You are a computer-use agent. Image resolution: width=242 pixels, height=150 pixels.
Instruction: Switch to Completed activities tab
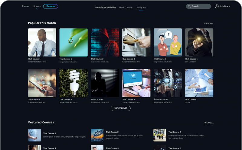click(x=106, y=7)
